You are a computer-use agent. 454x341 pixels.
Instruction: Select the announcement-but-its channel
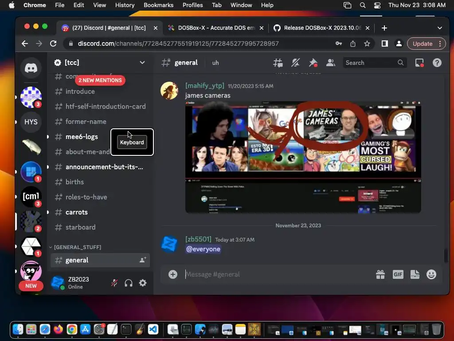click(100, 167)
